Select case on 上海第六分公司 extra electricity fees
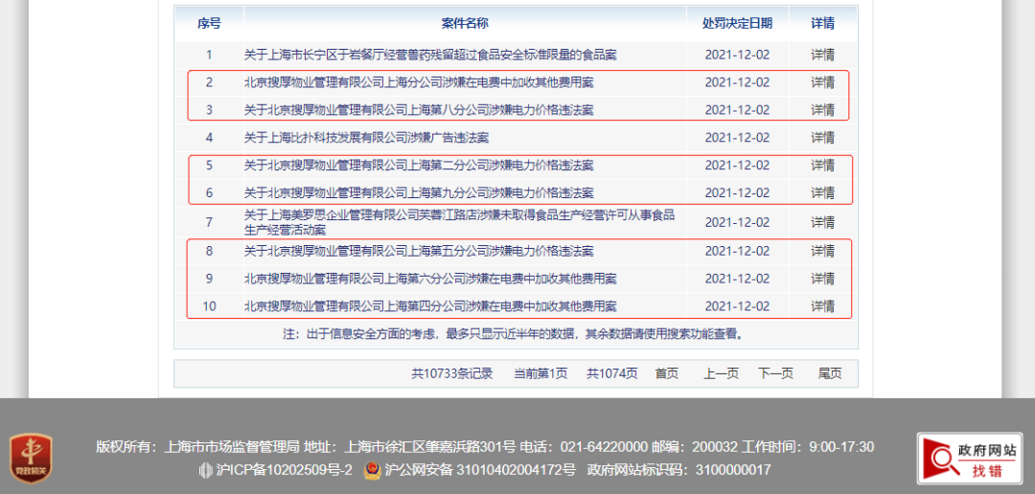Viewport: 1035px width, 494px height. (430, 279)
